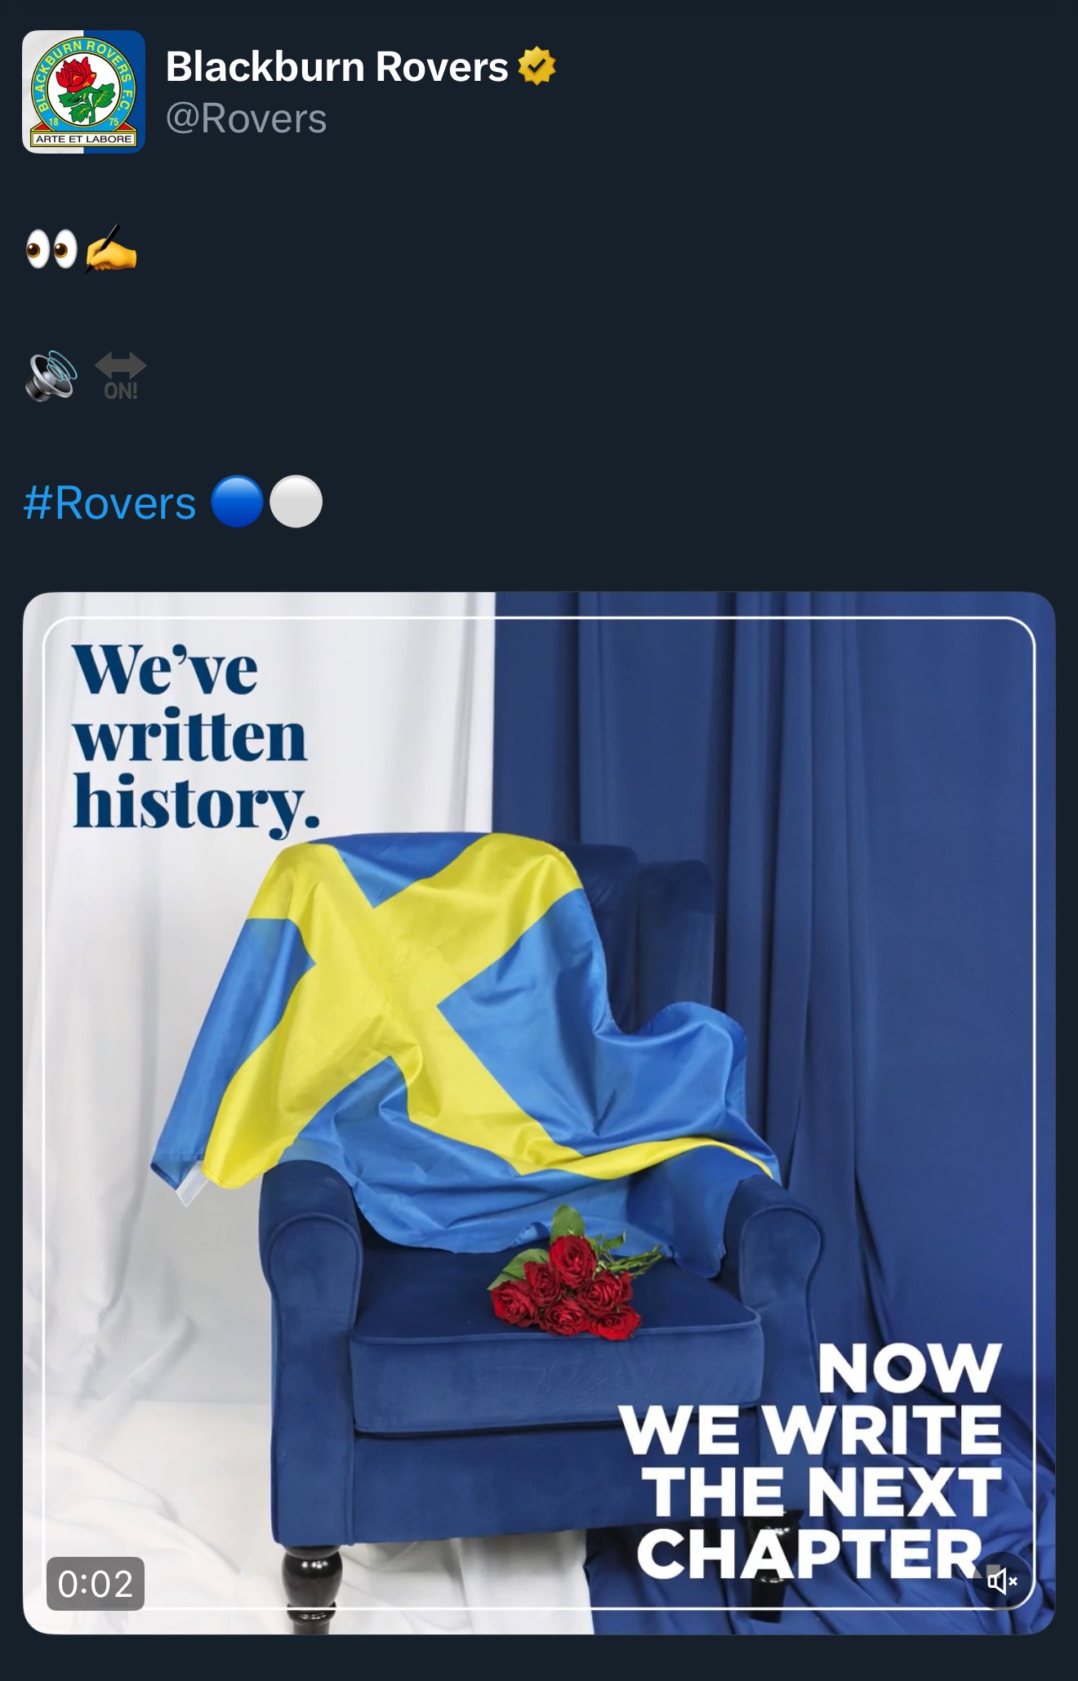Open the #Rovers hashtag link
The image size is (1078, 1681).
coord(110,502)
